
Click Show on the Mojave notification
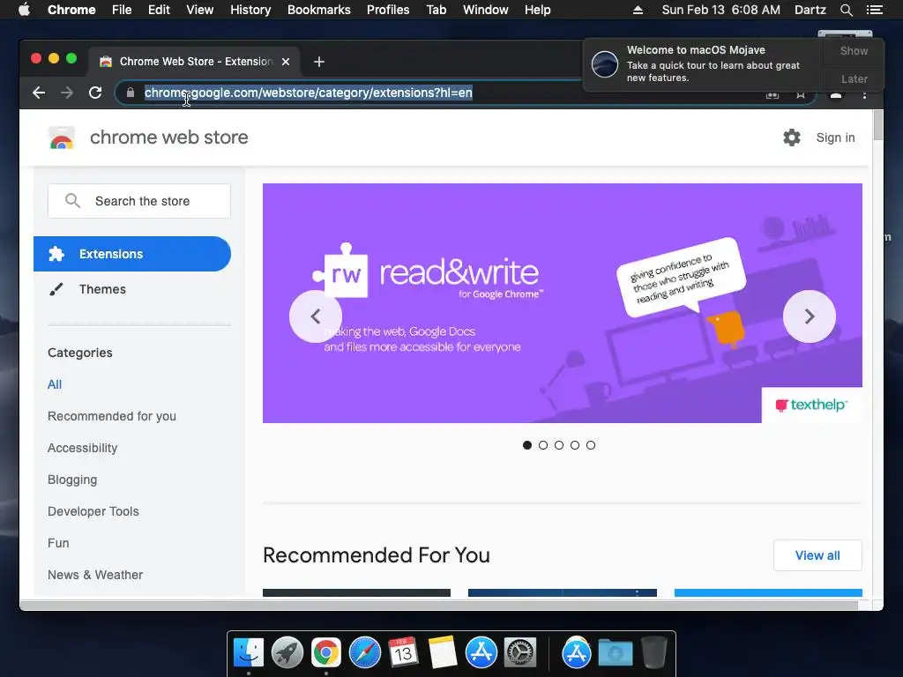(854, 50)
